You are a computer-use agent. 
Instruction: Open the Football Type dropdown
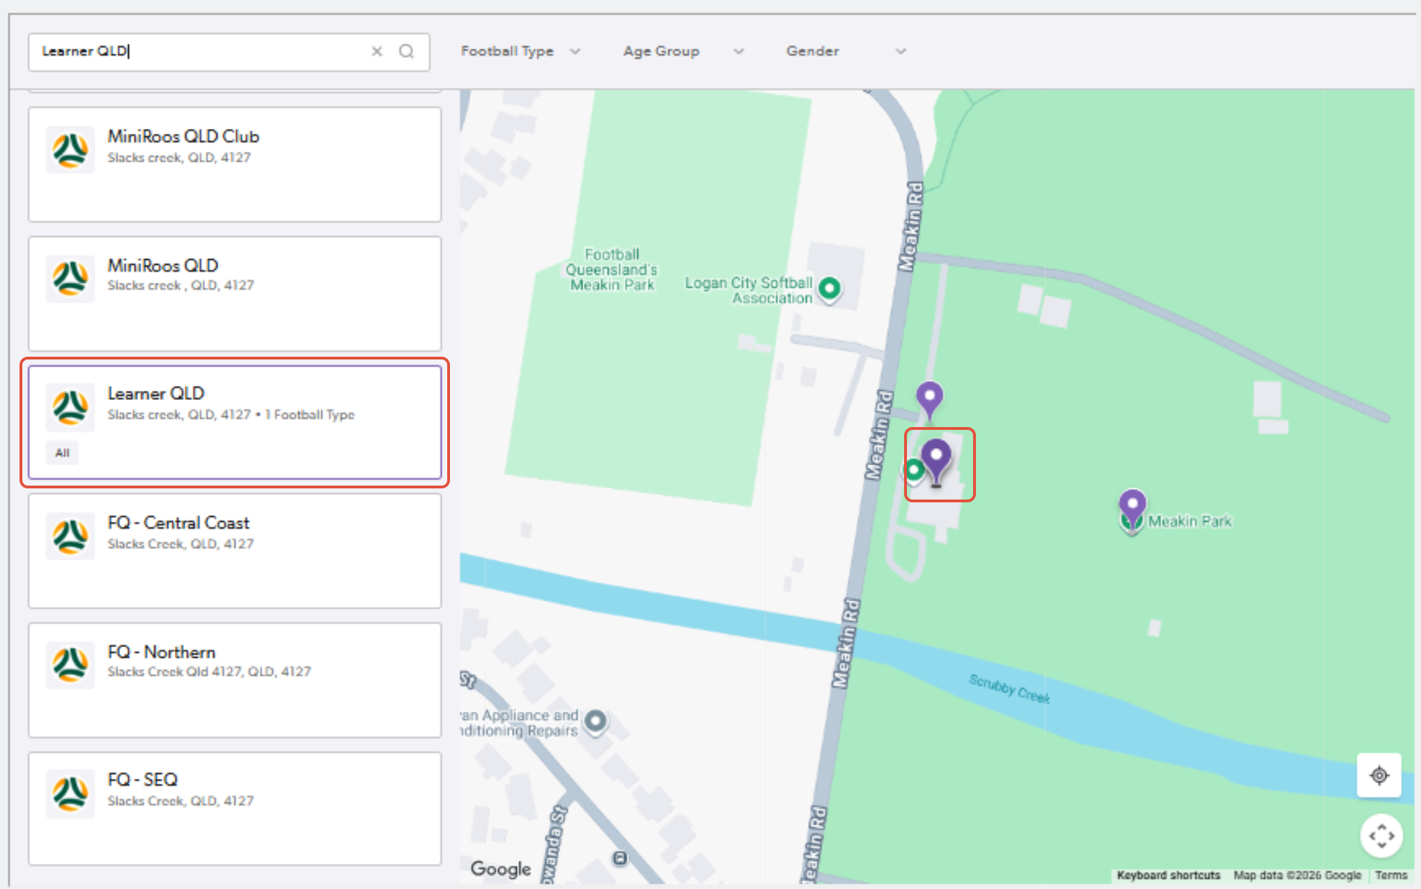[520, 51]
